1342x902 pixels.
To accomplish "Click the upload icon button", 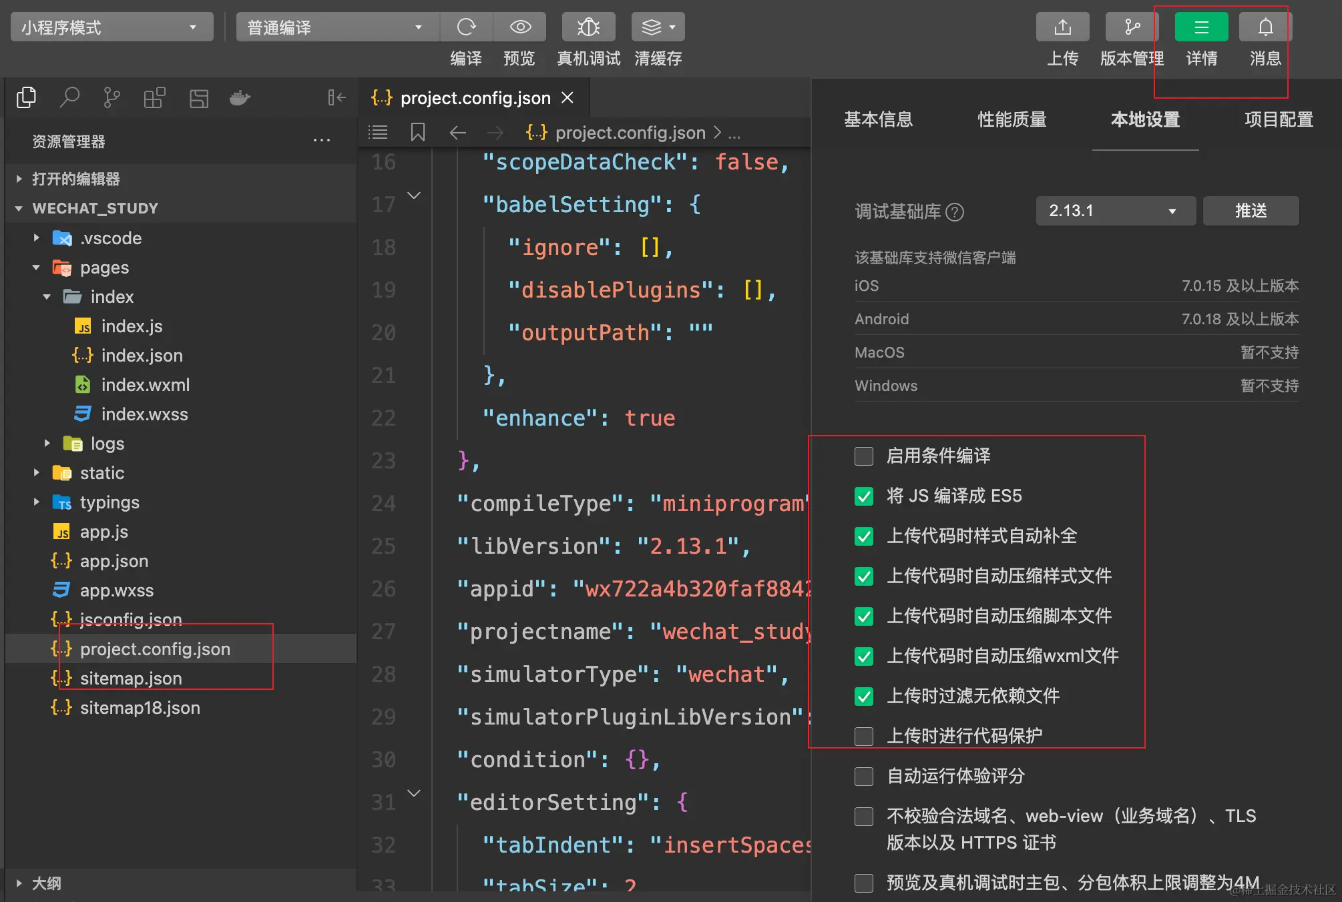I will click(x=1062, y=27).
